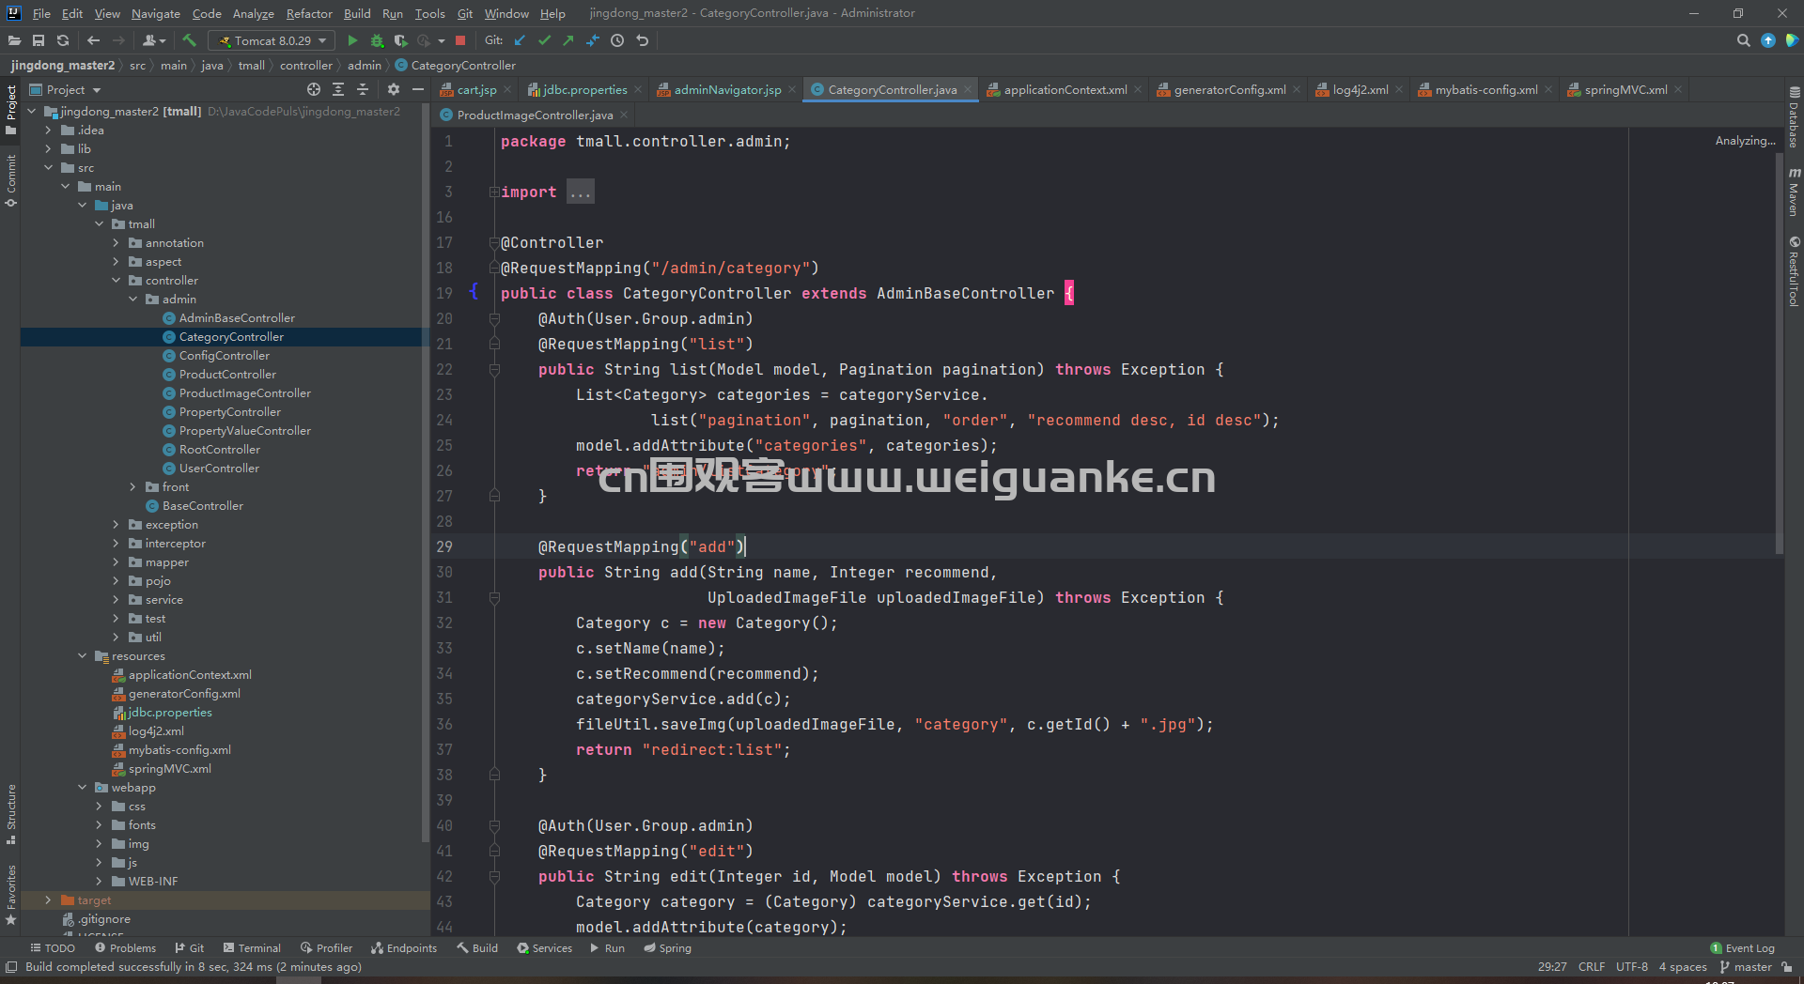This screenshot has height=984, width=1804.
Task: Select ProductController in the project tree
Action: coord(227,375)
